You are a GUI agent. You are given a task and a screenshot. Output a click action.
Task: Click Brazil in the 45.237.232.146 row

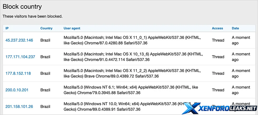click(45, 40)
